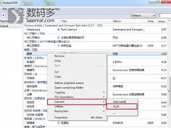Screen dimensions: 171x128
Task: Click the Various Artists Red Alert group header
Action: coord(63,25)
